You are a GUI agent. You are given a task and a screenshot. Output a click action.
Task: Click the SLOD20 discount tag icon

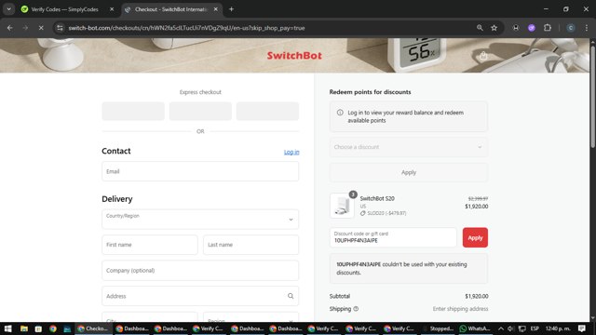pyautogui.click(x=362, y=213)
